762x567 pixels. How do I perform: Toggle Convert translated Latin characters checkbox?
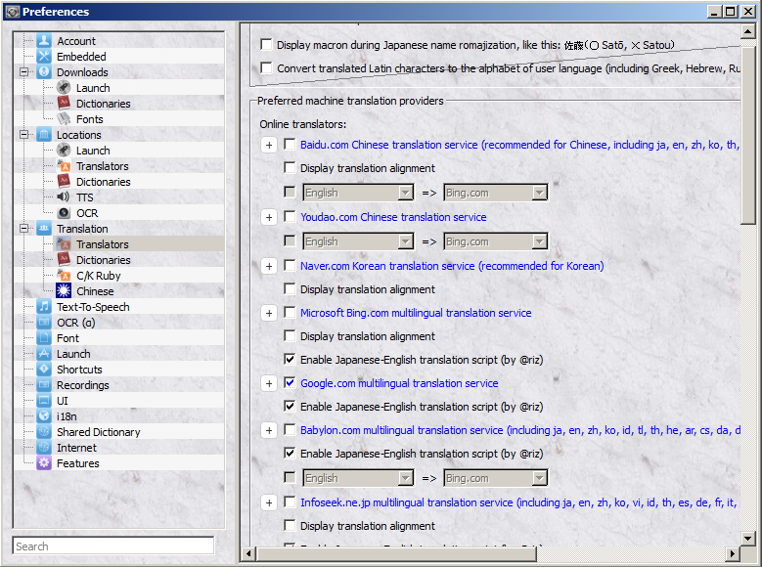click(x=266, y=68)
